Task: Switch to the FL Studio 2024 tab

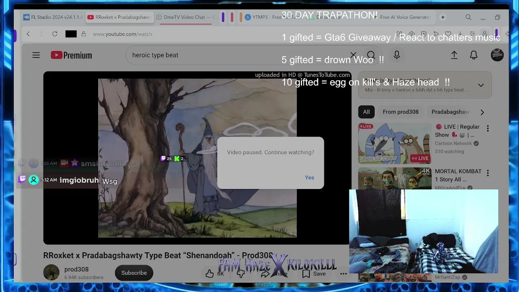Action: tap(53, 17)
